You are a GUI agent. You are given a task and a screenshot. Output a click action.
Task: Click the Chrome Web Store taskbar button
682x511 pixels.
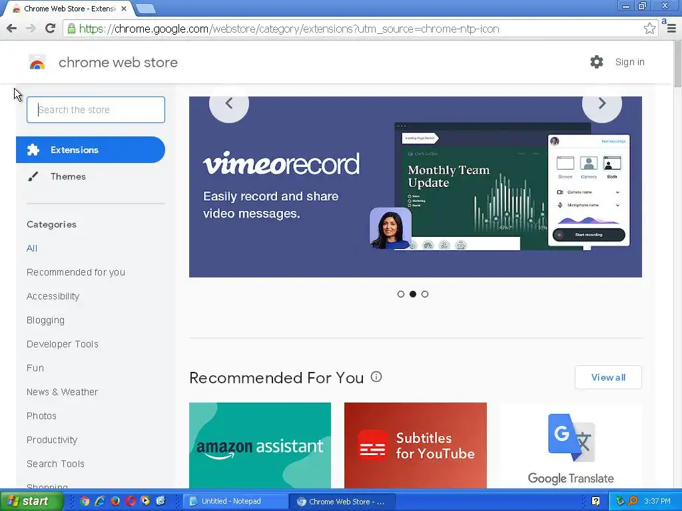click(343, 502)
